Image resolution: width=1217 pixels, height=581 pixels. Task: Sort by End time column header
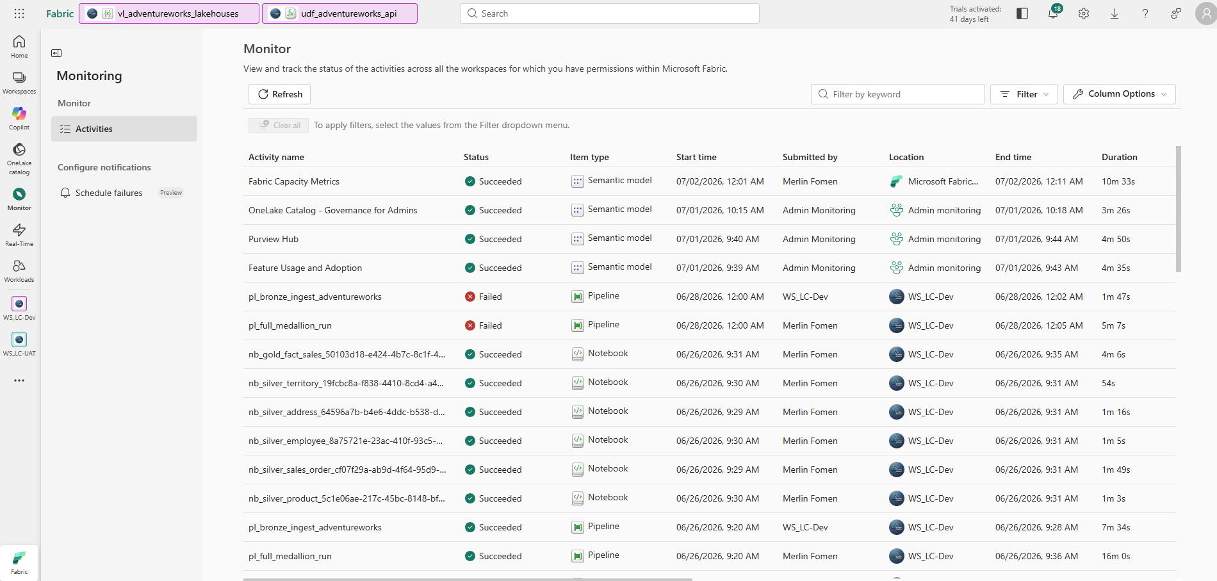click(1013, 157)
